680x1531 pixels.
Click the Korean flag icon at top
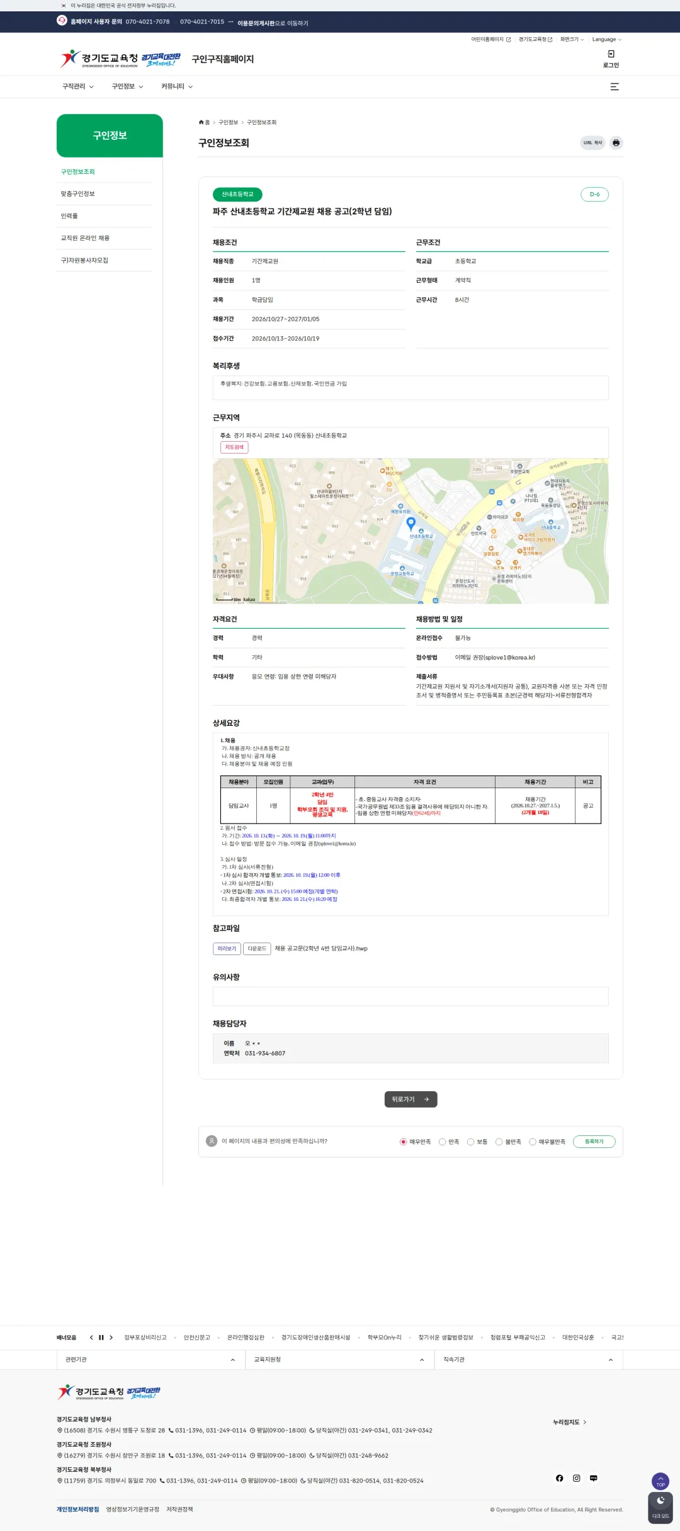point(64,6)
